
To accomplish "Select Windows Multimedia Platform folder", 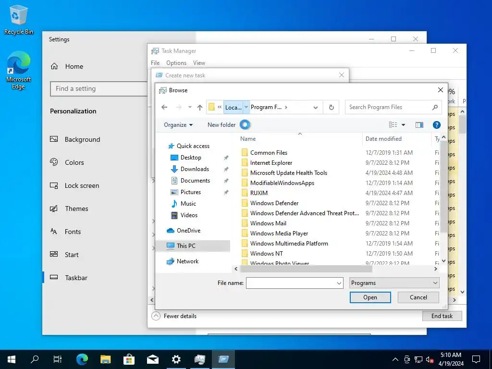I will [289, 243].
